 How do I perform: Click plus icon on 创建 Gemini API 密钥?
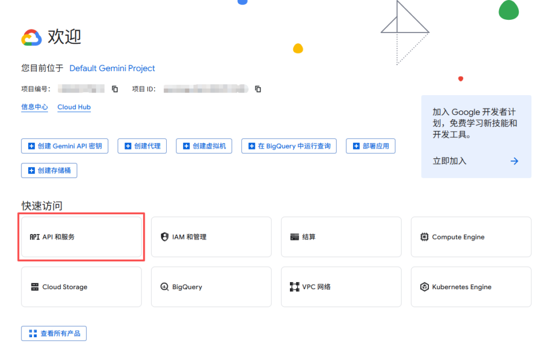click(x=32, y=146)
